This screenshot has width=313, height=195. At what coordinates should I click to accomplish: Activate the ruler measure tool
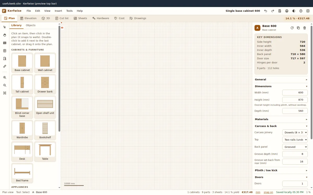[5, 66]
